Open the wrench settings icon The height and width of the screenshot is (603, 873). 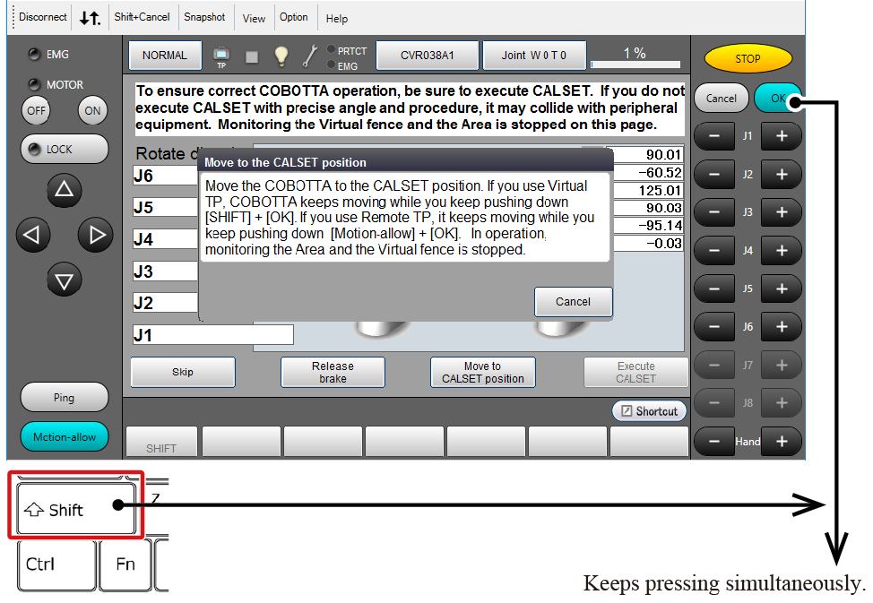click(x=309, y=56)
